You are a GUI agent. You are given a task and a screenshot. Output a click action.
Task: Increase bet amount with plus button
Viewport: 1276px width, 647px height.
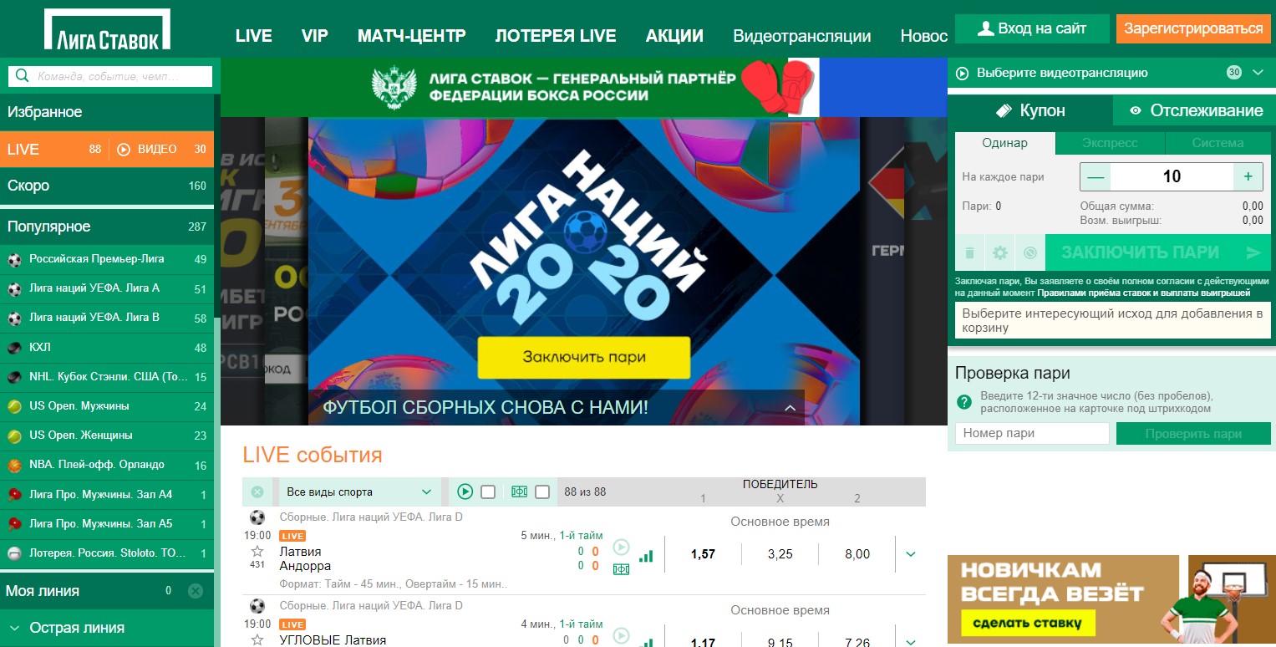[1248, 176]
